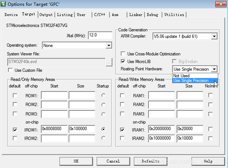Close the Options for Target dialog

(x=221, y=4)
